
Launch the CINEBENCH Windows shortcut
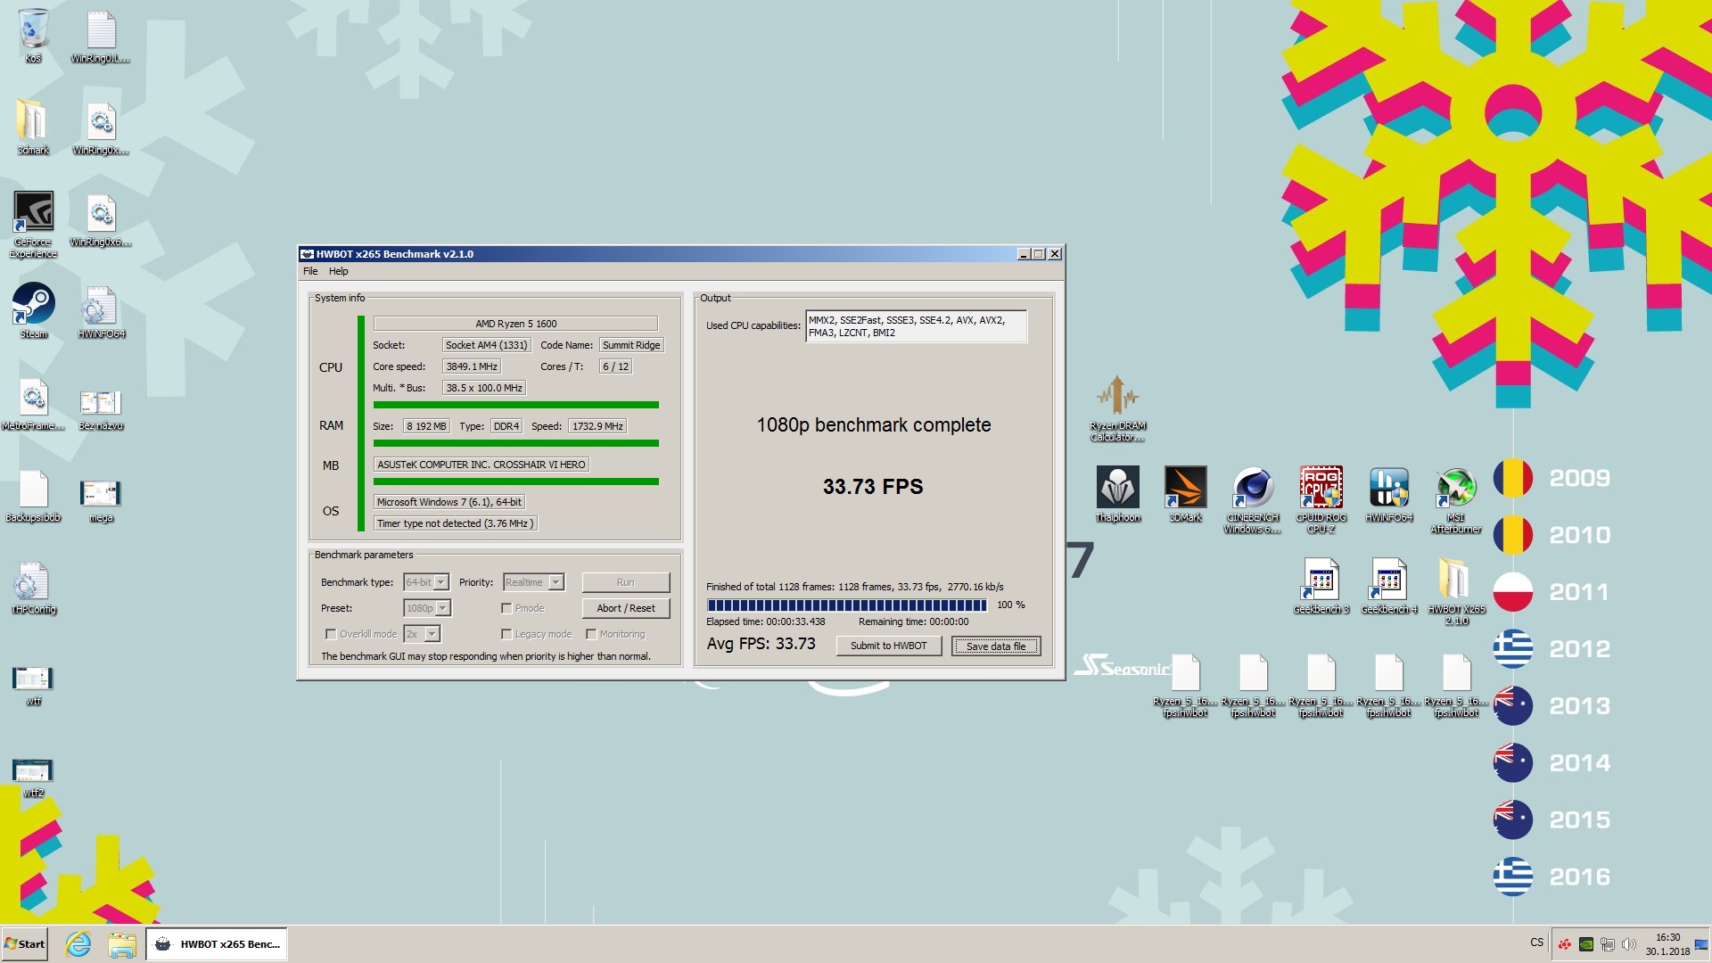1253,498
